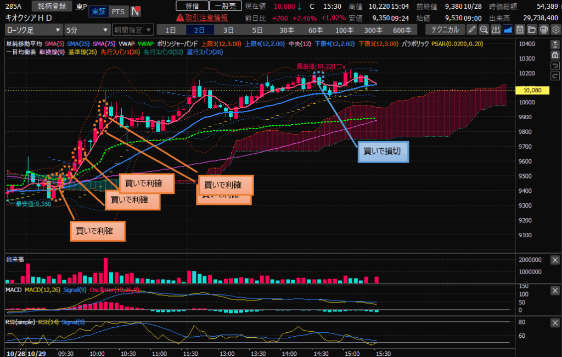Print the chart with printer icon
Screen dimensions: 562x357
point(543,30)
